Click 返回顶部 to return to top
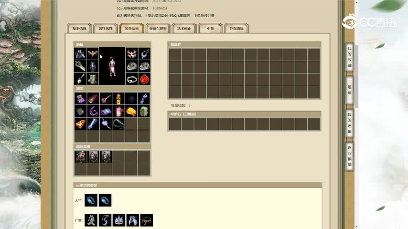Screen dimensions: 408x229 (349, 156)
